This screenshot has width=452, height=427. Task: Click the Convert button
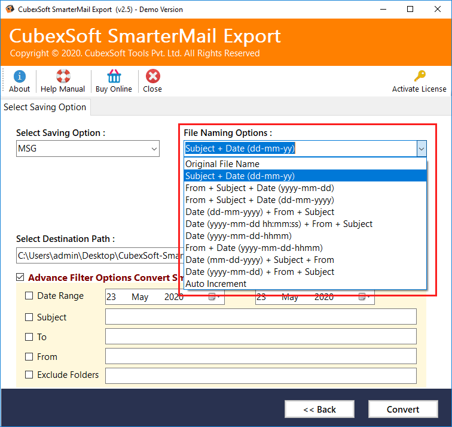tap(403, 409)
